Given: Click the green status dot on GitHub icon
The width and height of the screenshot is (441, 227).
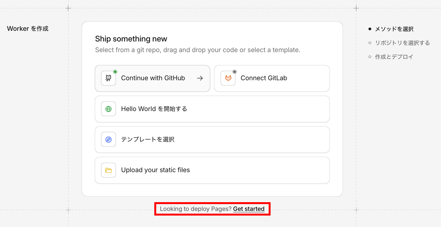Looking at the screenshot, I should point(115,72).
